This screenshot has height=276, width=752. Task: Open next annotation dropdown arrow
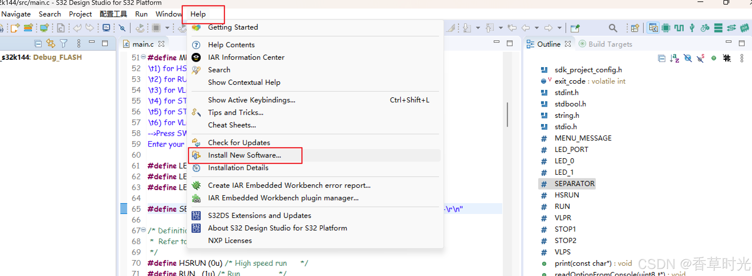pyautogui.click(x=478, y=28)
